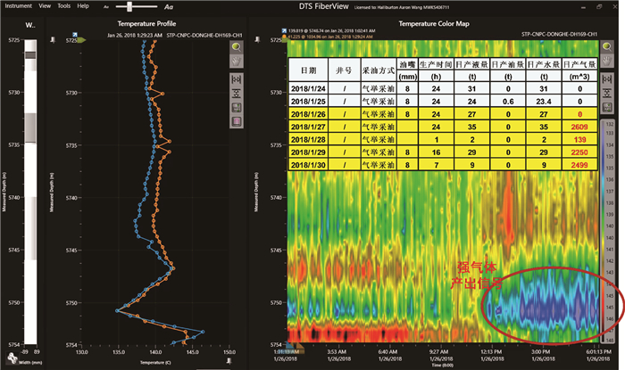
Task: Open the Help menu
Action: tap(83, 5)
